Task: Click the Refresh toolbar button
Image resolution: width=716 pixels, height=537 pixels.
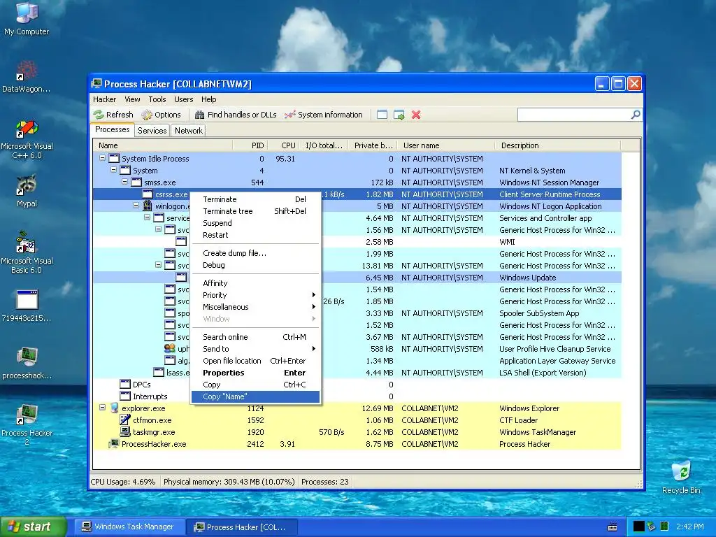Action: click(113, 115)
